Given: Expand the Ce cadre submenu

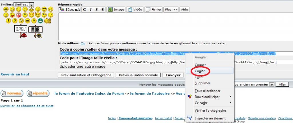Looking at the screenshot, I should click(x=210, y=103).
